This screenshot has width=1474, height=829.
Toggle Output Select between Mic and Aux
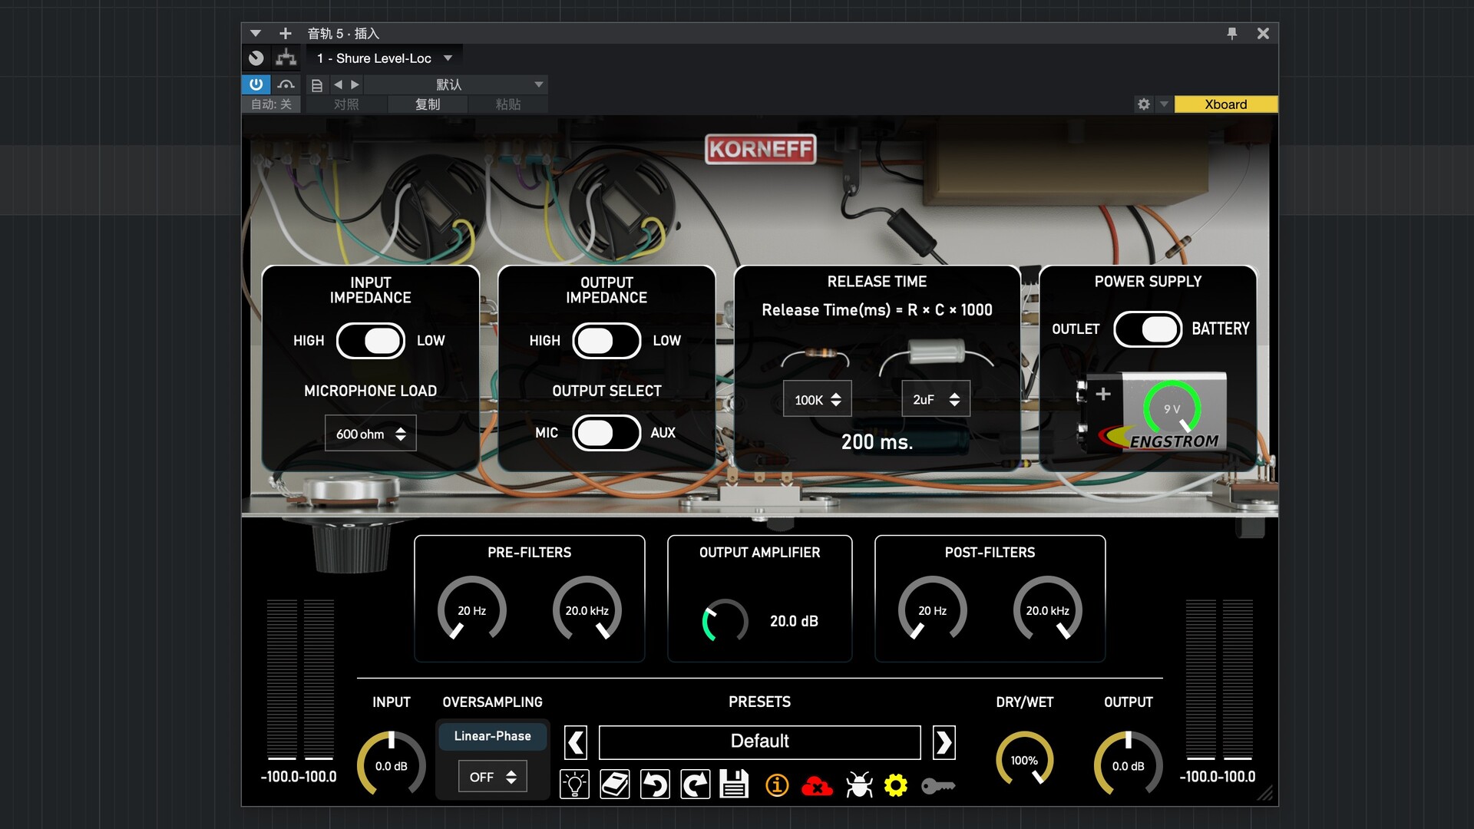pyautogui.click(x=606, y=433)
